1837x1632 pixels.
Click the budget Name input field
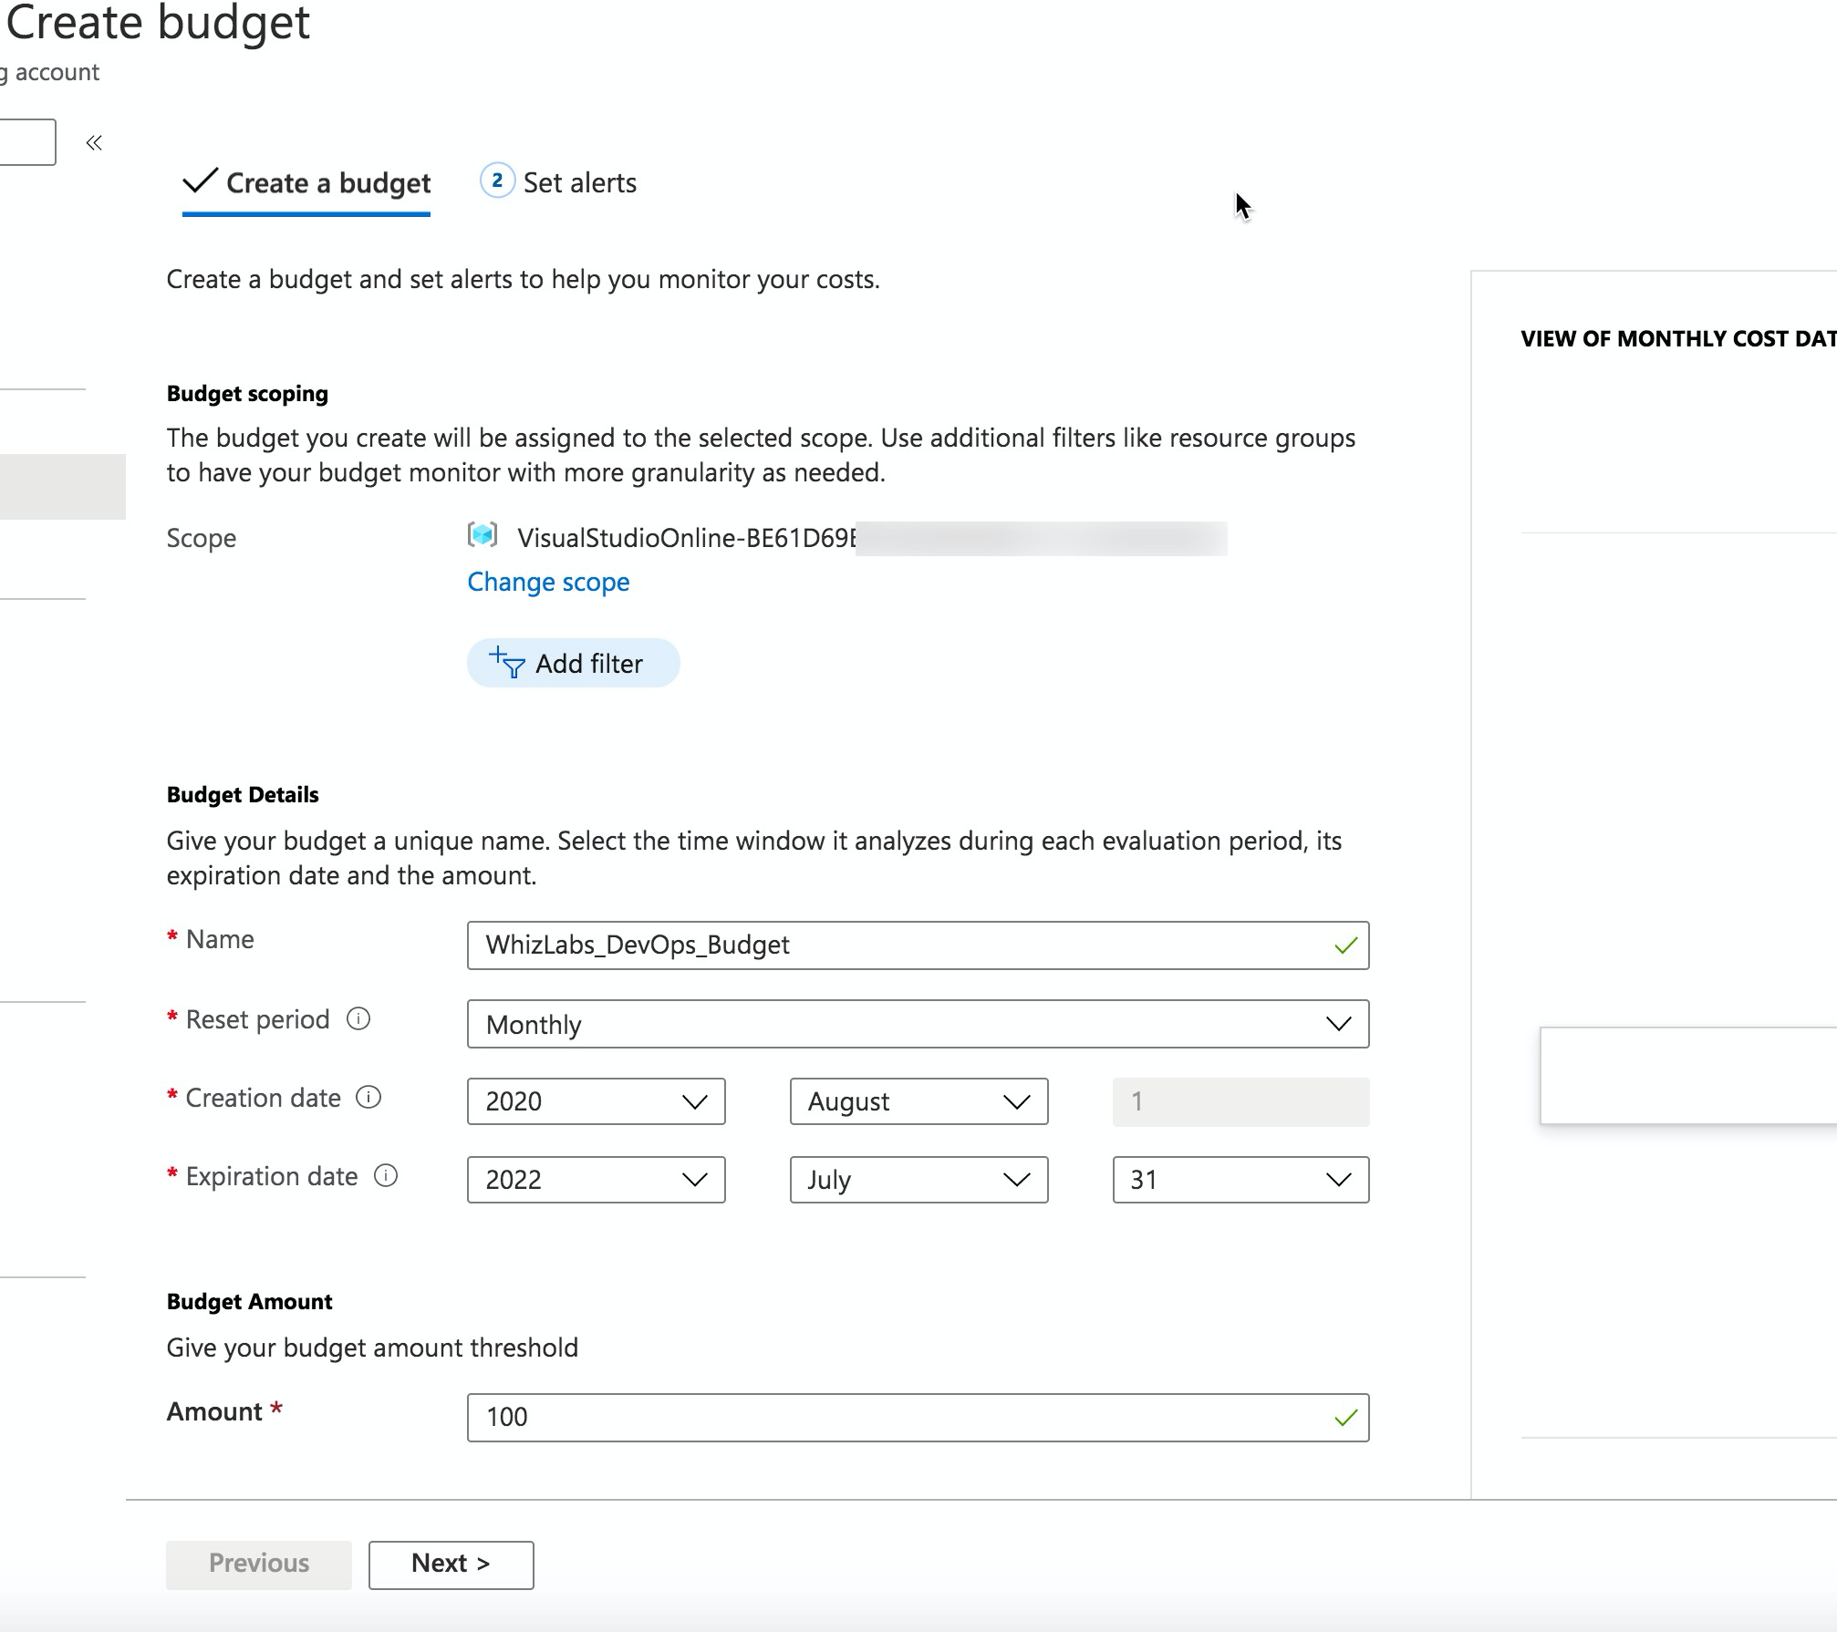pos(918,945)
